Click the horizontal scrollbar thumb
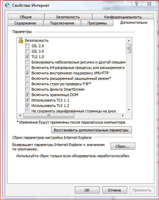The width and height of the screenshot is (159, 200). pyautogui.click(x=49, y=115)
